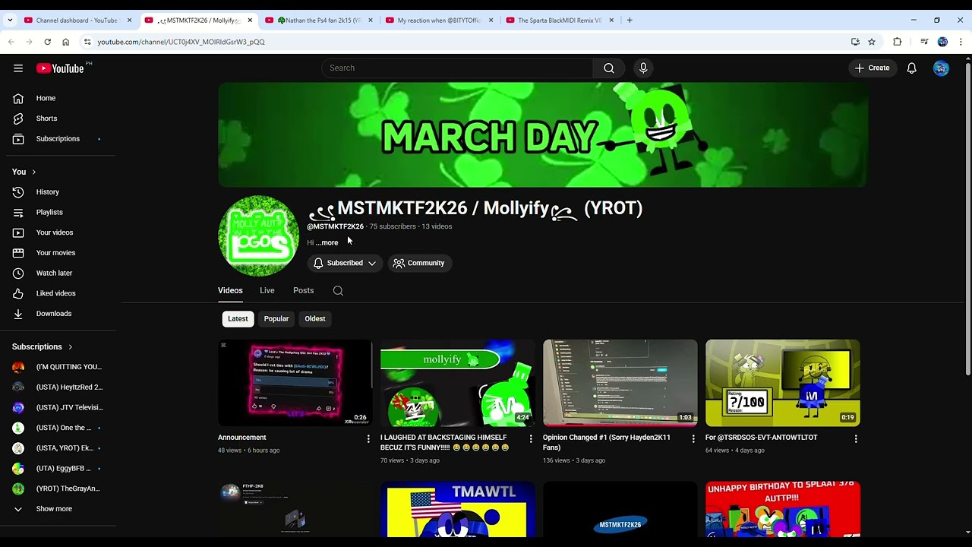The image size is (972, 547).
Task: Open Subscriptions in sidebar
Action: coord(58,139)
